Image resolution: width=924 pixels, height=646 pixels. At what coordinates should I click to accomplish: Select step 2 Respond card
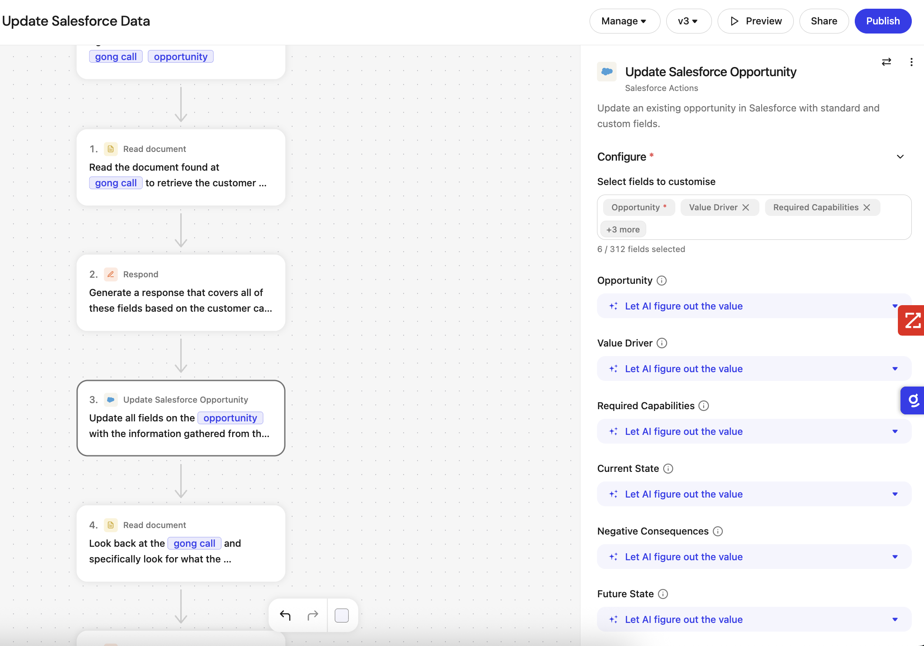click(x=181, y=293)
